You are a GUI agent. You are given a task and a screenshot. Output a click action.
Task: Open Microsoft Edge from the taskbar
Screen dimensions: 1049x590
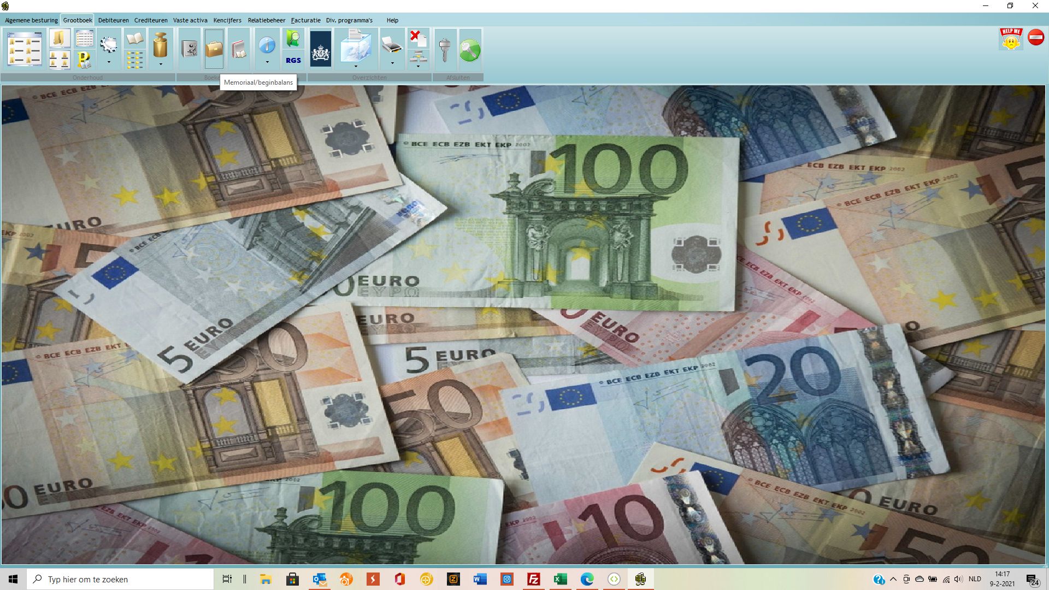point(587,579)
